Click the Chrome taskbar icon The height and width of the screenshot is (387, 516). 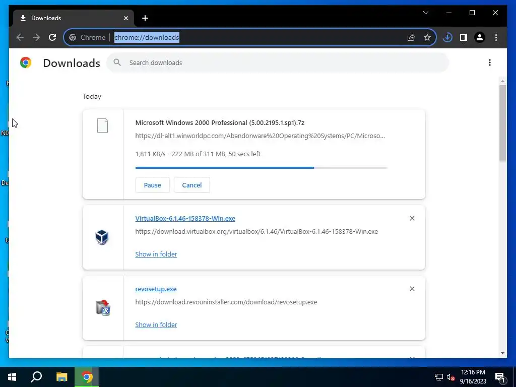[x=87, y=377]
